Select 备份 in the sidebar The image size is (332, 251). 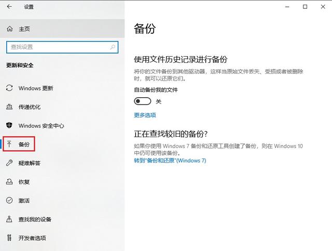pos(62,144)
